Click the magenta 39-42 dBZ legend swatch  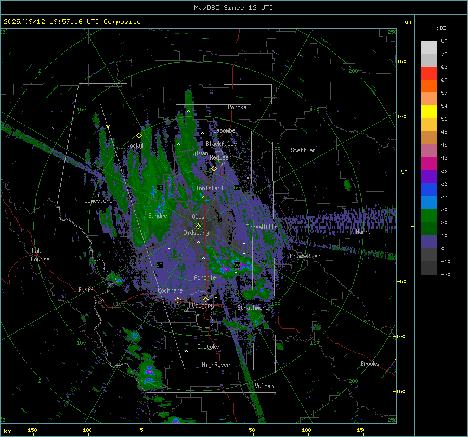pos(428,164)
